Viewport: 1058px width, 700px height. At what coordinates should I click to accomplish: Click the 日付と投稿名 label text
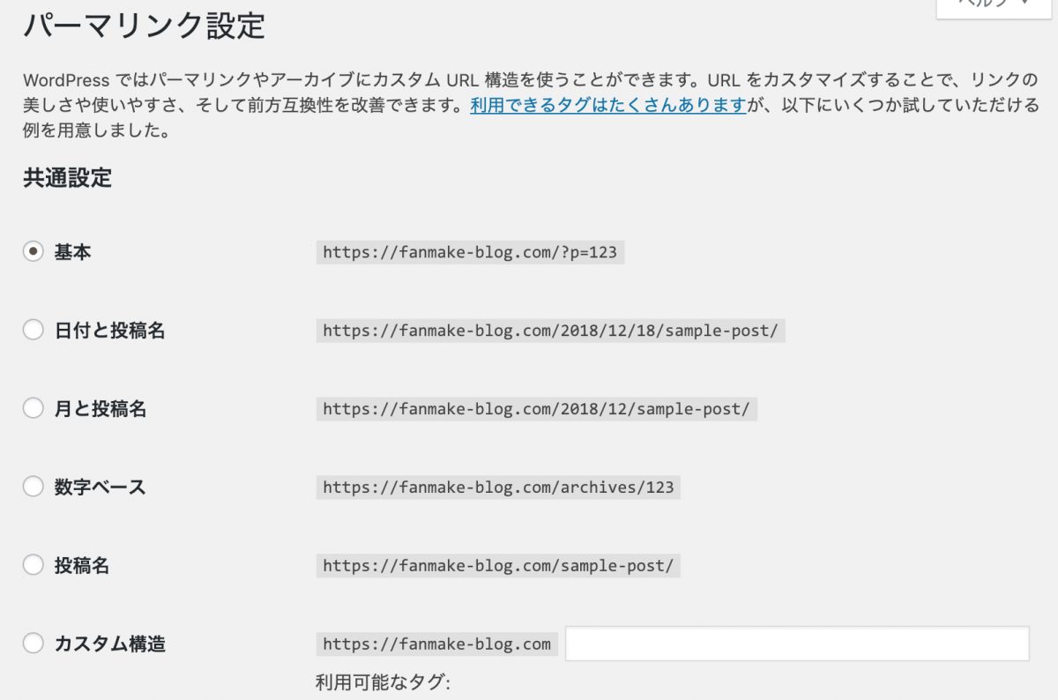pyautogui.click(x=109, y=331)
